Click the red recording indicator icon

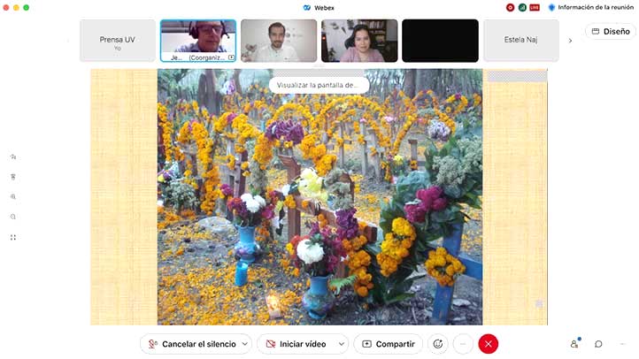[x=511, y=7]
